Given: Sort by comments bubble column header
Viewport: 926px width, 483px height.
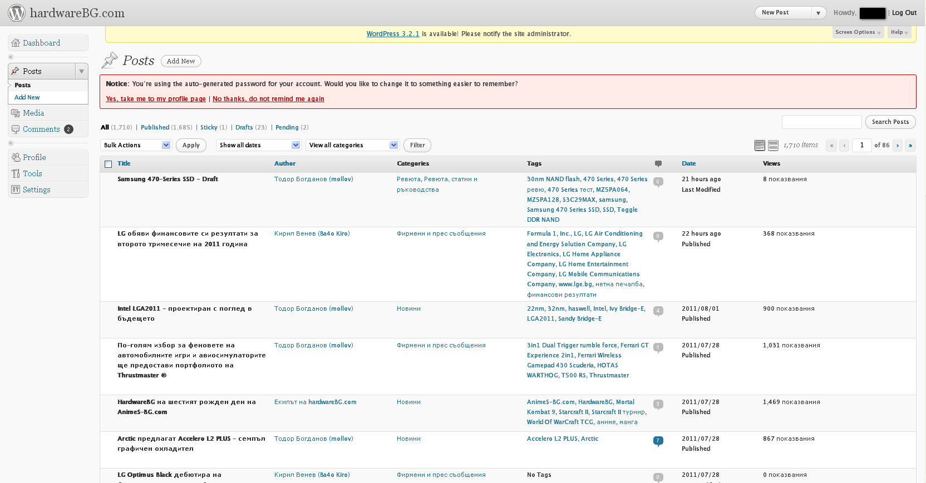Looking at the screenshot, I should (x=658, y=163).
